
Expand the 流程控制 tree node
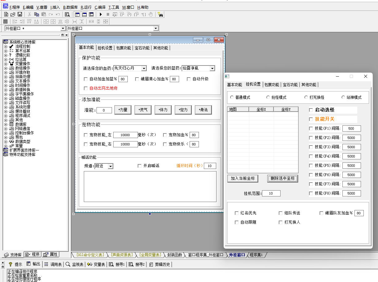point(6,47)
